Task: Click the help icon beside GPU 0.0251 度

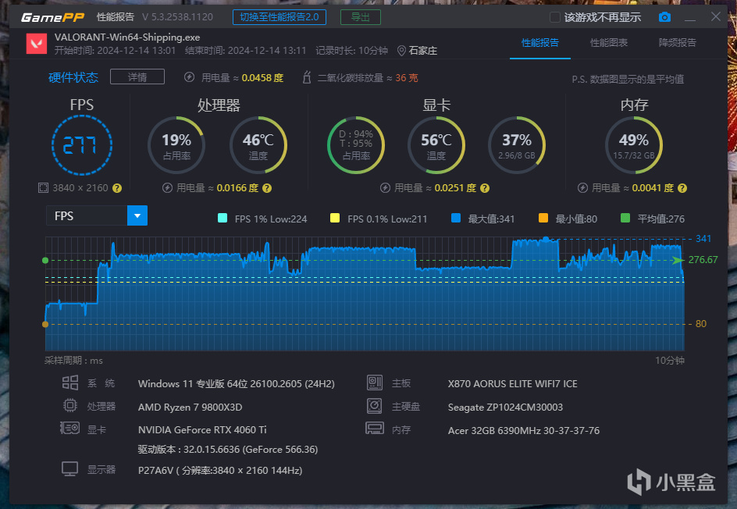Action: (x=485, y=188)
